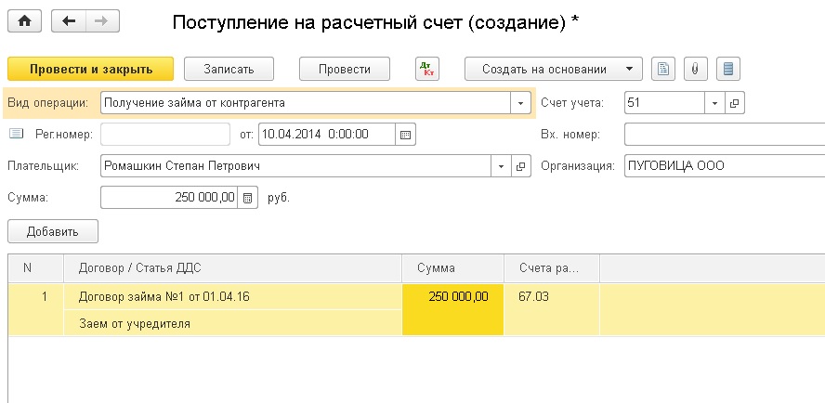Expand the Плательщик dropdown arrow

[x=502, y=166]
